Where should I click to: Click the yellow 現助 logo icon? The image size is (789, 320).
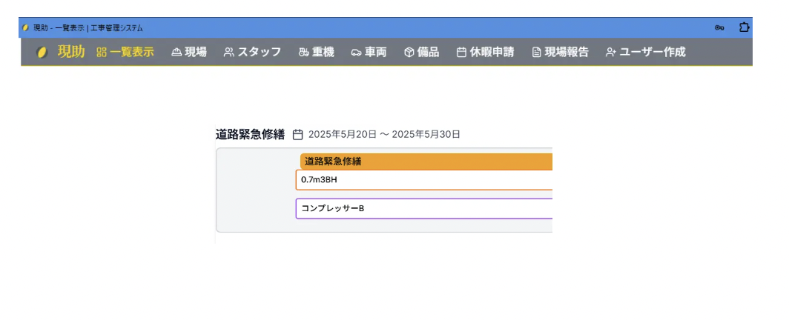tap(42, 53)
